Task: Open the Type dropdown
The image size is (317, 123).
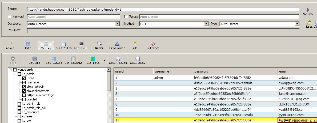Action: (x=297, y=24)
